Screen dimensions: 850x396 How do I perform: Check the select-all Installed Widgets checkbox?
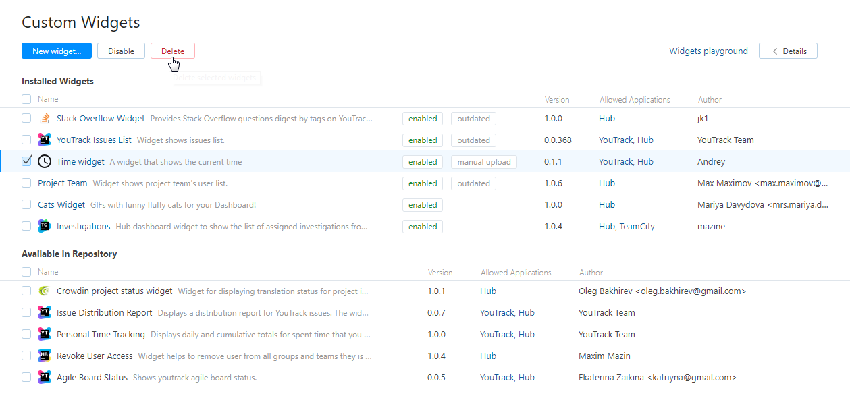point(26,99)
